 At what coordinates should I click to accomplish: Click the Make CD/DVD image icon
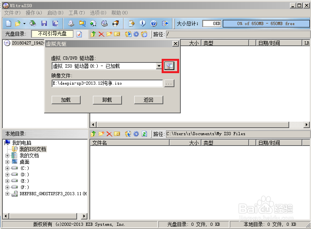tap(71, 23)
